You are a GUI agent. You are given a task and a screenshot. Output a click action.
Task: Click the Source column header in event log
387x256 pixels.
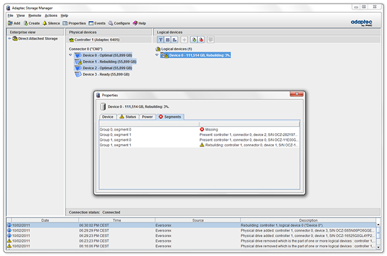point(198,220)
